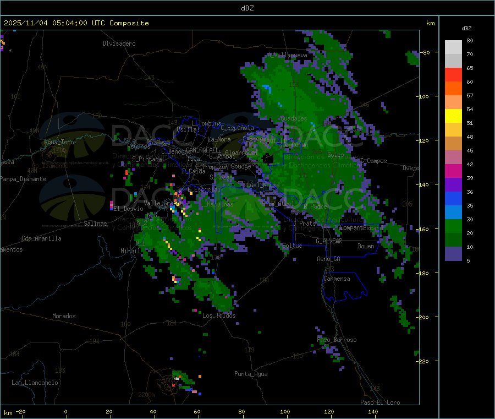Image resolution: width=495 pixels, height=419 pixels.
Task: Select the 'M_Villanueva' location label
Action: click(287, 55)
